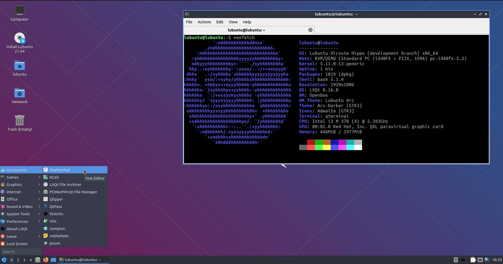Launch KCalc from the Accessories menu
Viewport: 503px width, 264px height.
coord(54,177)
